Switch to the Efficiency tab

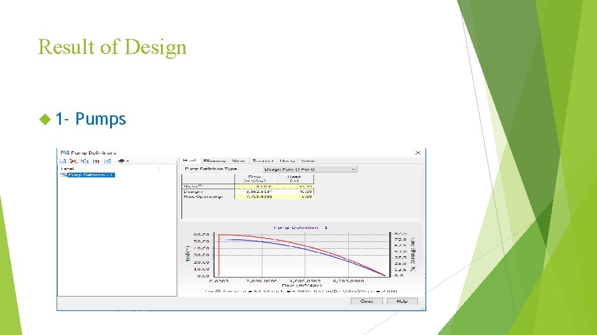tap(215, 161)
